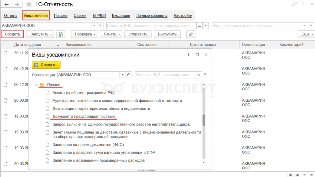Open the Еще dropdown menu
This screenshot has height=177, width=315.
306,34
